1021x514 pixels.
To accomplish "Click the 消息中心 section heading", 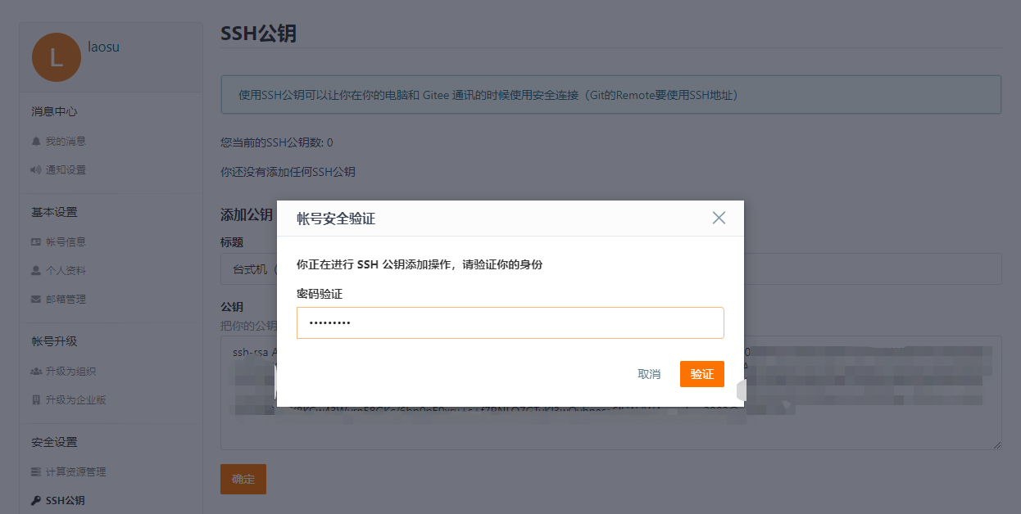I will [x=54, y=111].
